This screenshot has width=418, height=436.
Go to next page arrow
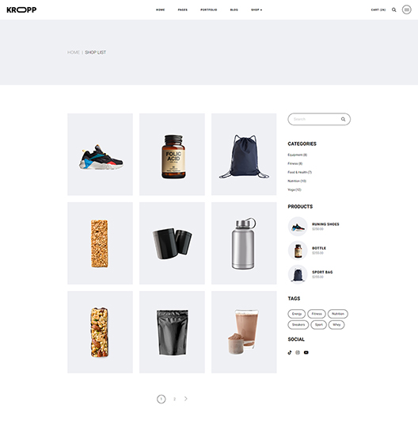[186, 399]
